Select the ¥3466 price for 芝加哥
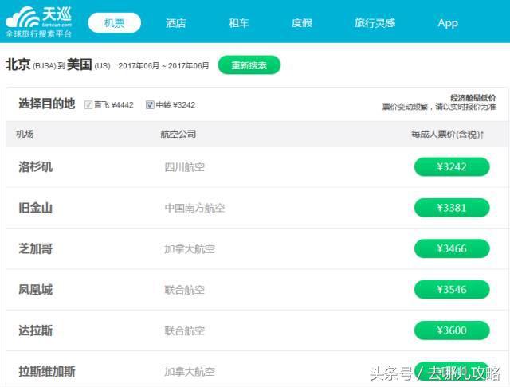510x387 pixels. point(452,248)
